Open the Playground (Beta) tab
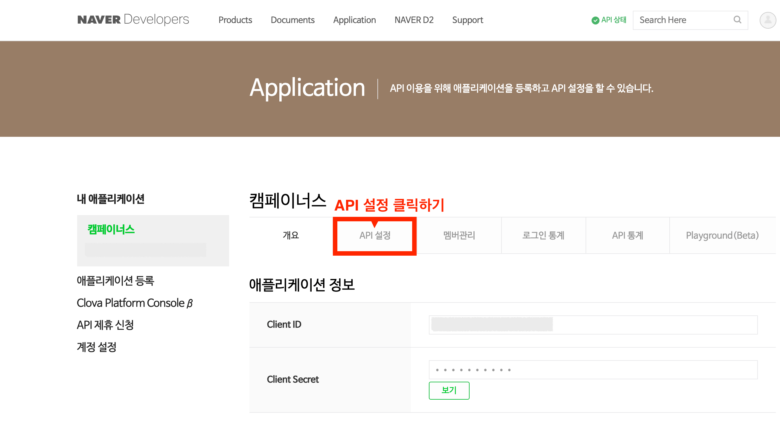Screen dimensions: 780x428 pyautogui.click(x=723, y=235)
